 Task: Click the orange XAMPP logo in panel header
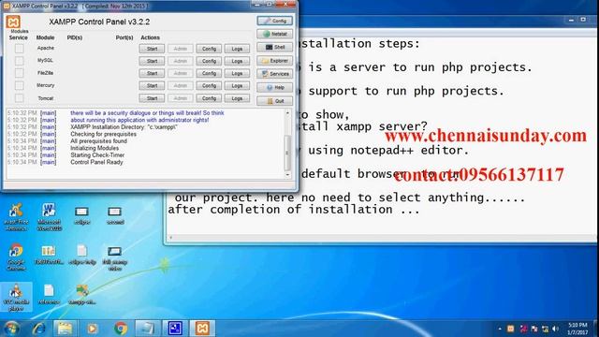click(x=13, y=22)
